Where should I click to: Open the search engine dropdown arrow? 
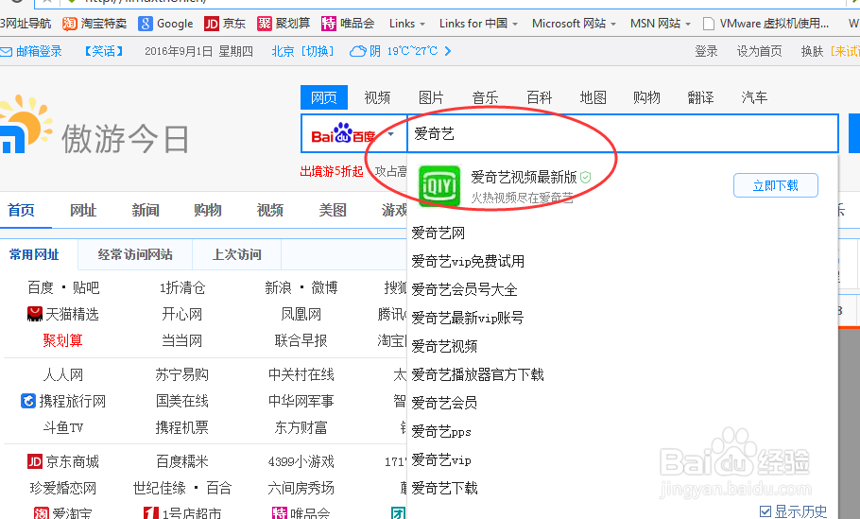(390, 134)
